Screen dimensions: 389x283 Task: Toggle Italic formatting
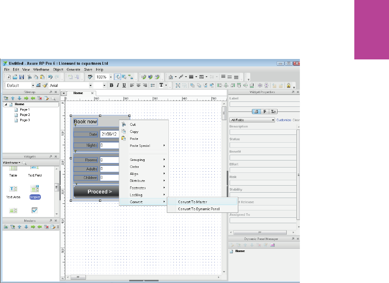tap(118, 85)
